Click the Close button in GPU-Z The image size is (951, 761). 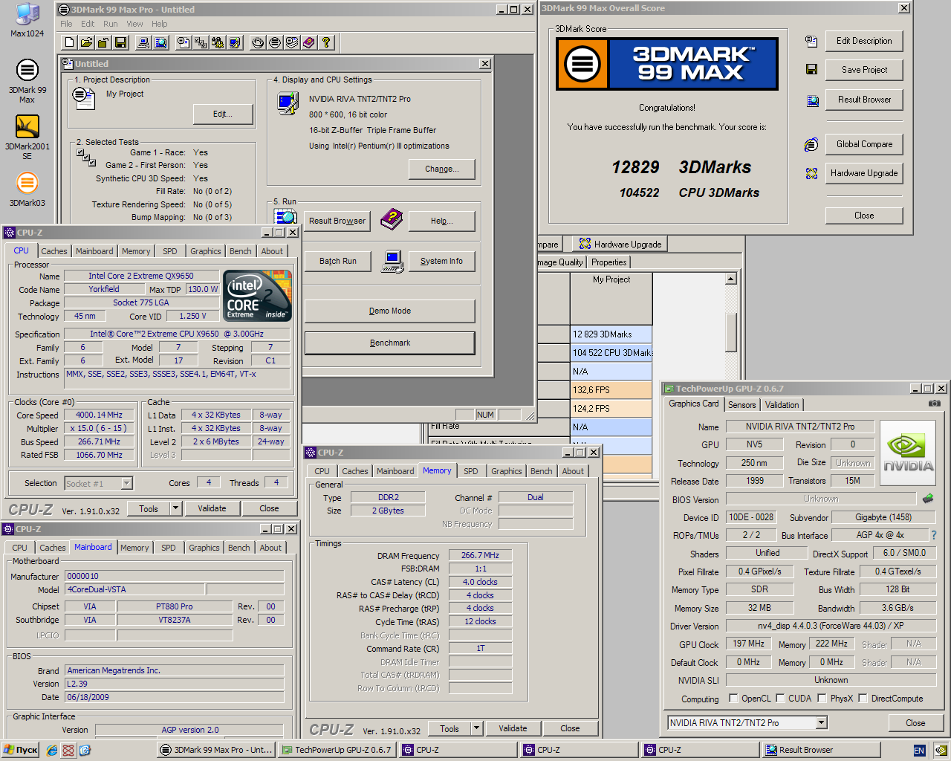point(915,722)
